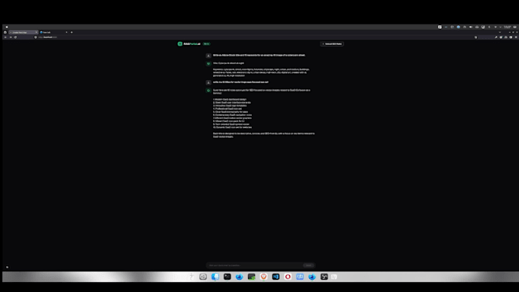Viewport: 519px width, 292px height.
Task: Open Finder from the dock
Action: click(x=215, y=277)
